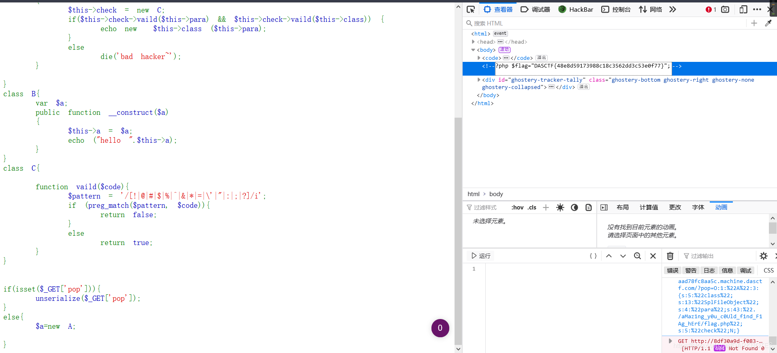Click the html breadcrumb
The image size is (777, 353).
[x=473, y=194]
